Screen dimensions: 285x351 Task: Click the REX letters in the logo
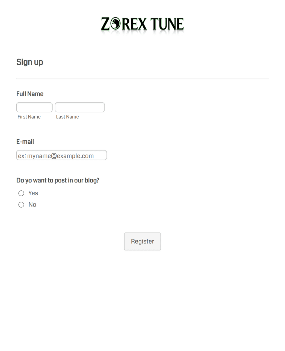(x=134, y=24)
